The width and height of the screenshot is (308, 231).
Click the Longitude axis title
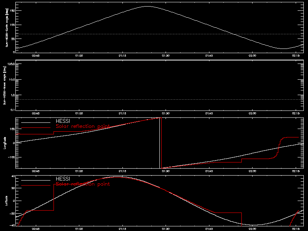pos(5,143)
